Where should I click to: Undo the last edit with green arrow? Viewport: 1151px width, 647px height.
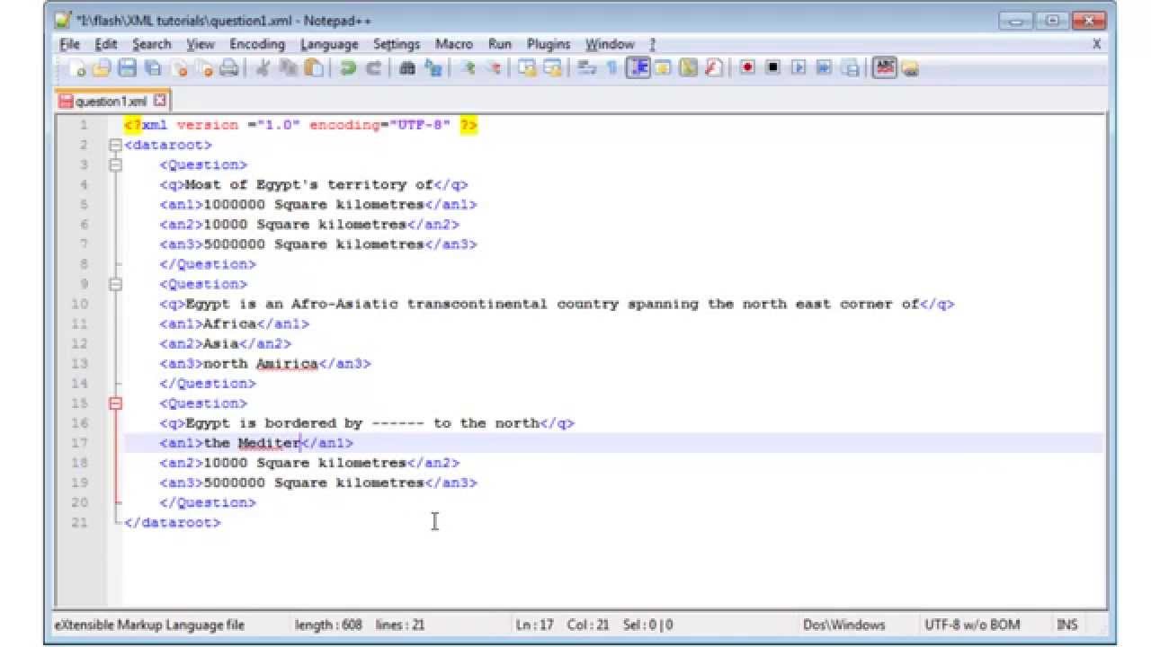[347, 68]
